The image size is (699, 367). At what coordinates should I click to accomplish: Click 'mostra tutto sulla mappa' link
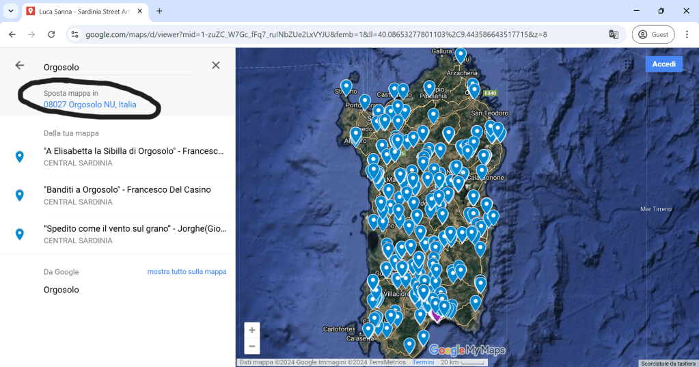(187, 272)
